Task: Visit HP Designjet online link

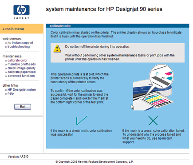Action: coord(22,89)
